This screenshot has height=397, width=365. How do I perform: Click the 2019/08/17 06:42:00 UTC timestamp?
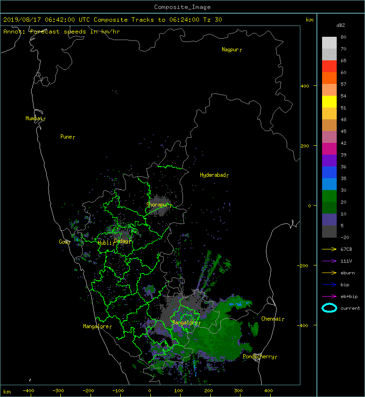[x=46, y=20]
